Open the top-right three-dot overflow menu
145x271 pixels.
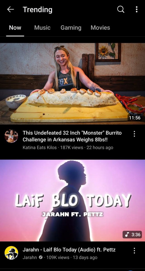click(x=137, y=9)
